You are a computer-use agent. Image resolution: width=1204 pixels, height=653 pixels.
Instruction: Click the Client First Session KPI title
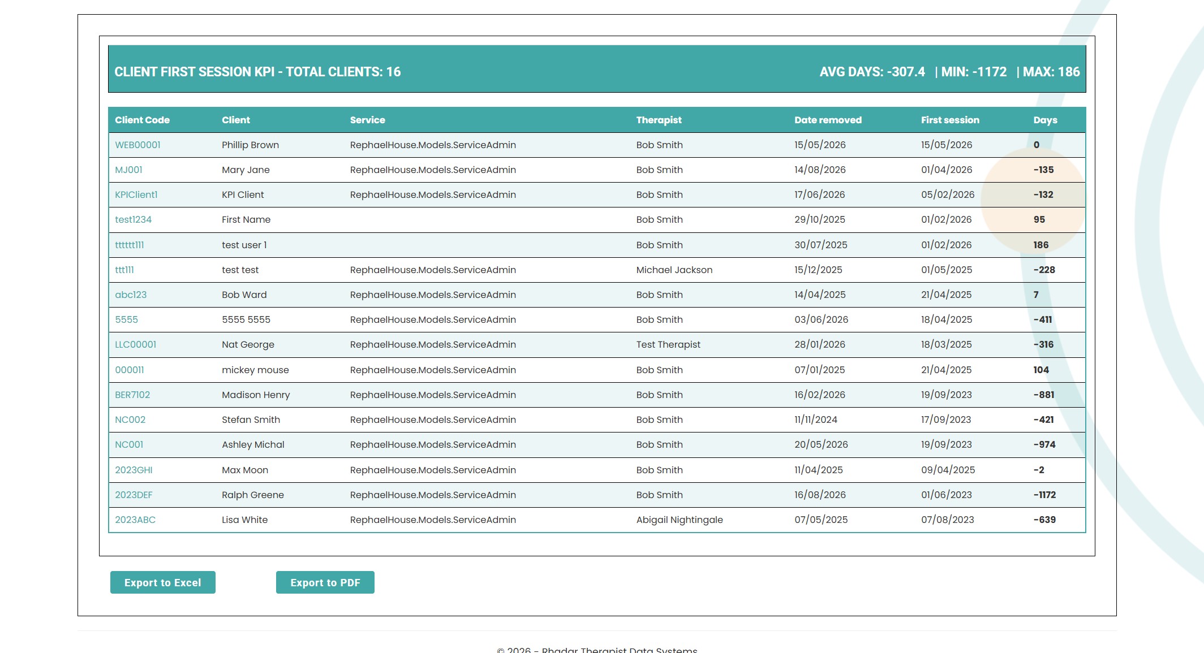pos(257,72)
